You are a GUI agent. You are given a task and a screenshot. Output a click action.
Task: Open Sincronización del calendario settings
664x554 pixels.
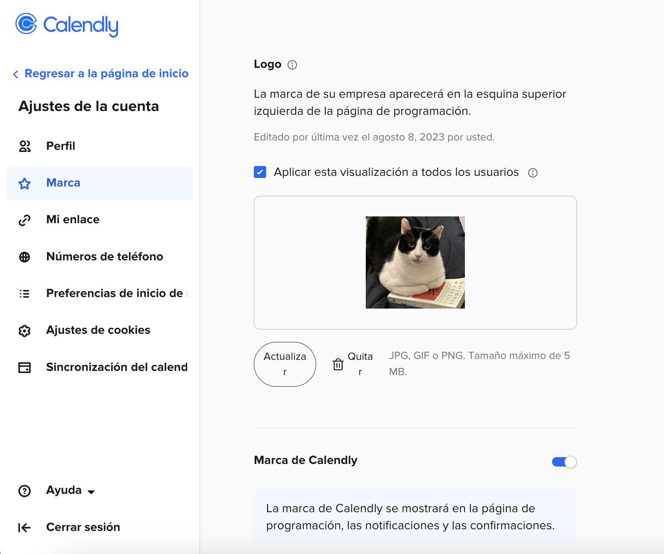click(x=100, y=367)
